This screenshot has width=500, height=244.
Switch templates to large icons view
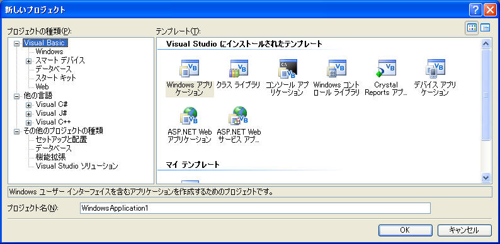pyautogui.click(x=472, y=28)
